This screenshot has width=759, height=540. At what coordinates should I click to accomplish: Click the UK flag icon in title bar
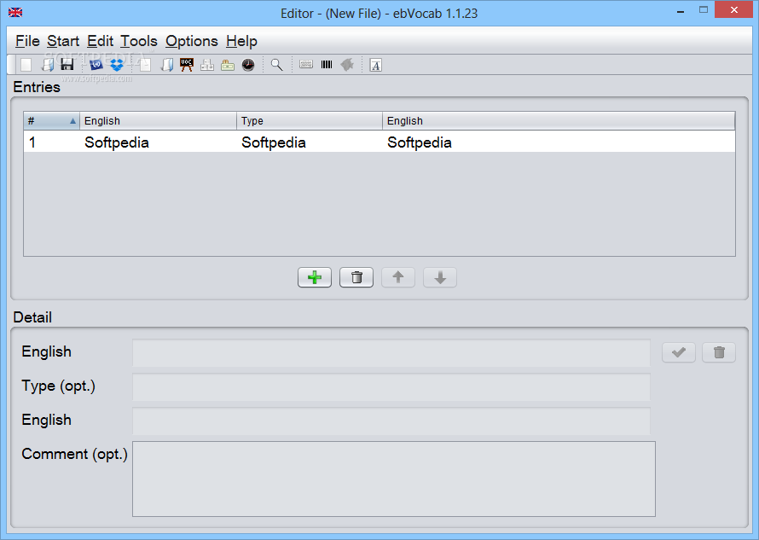coord(15,12)
